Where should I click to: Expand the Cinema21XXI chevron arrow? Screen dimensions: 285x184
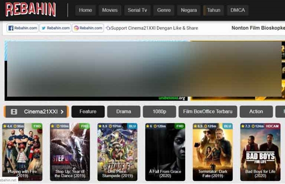pyautogui.click(x=62, y=112)
